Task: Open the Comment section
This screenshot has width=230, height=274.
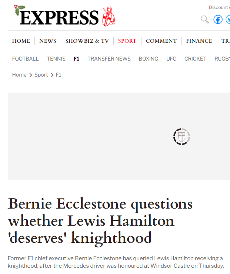Action: (161, 41)
